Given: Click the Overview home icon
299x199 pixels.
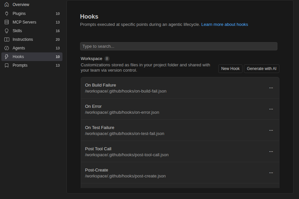Looking at the screenshot, I should (x=7, y=5).
